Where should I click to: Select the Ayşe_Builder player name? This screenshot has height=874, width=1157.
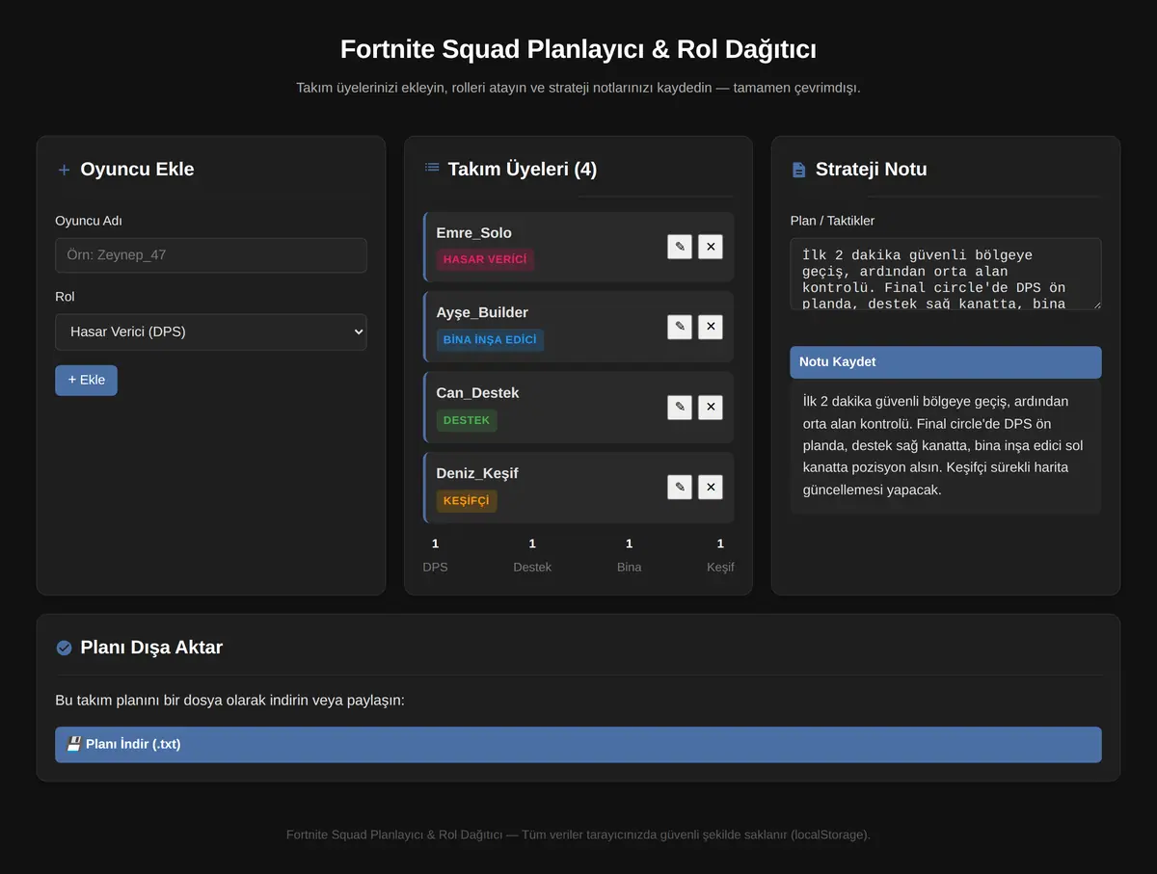482,312
